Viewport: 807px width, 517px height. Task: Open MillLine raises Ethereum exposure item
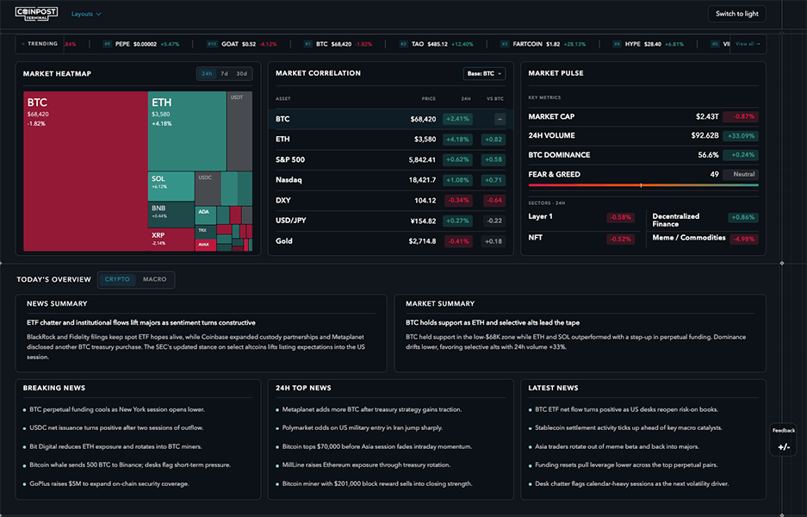(x=366, y=465)
